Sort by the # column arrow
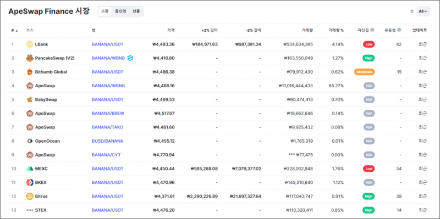 coord(16,31)
